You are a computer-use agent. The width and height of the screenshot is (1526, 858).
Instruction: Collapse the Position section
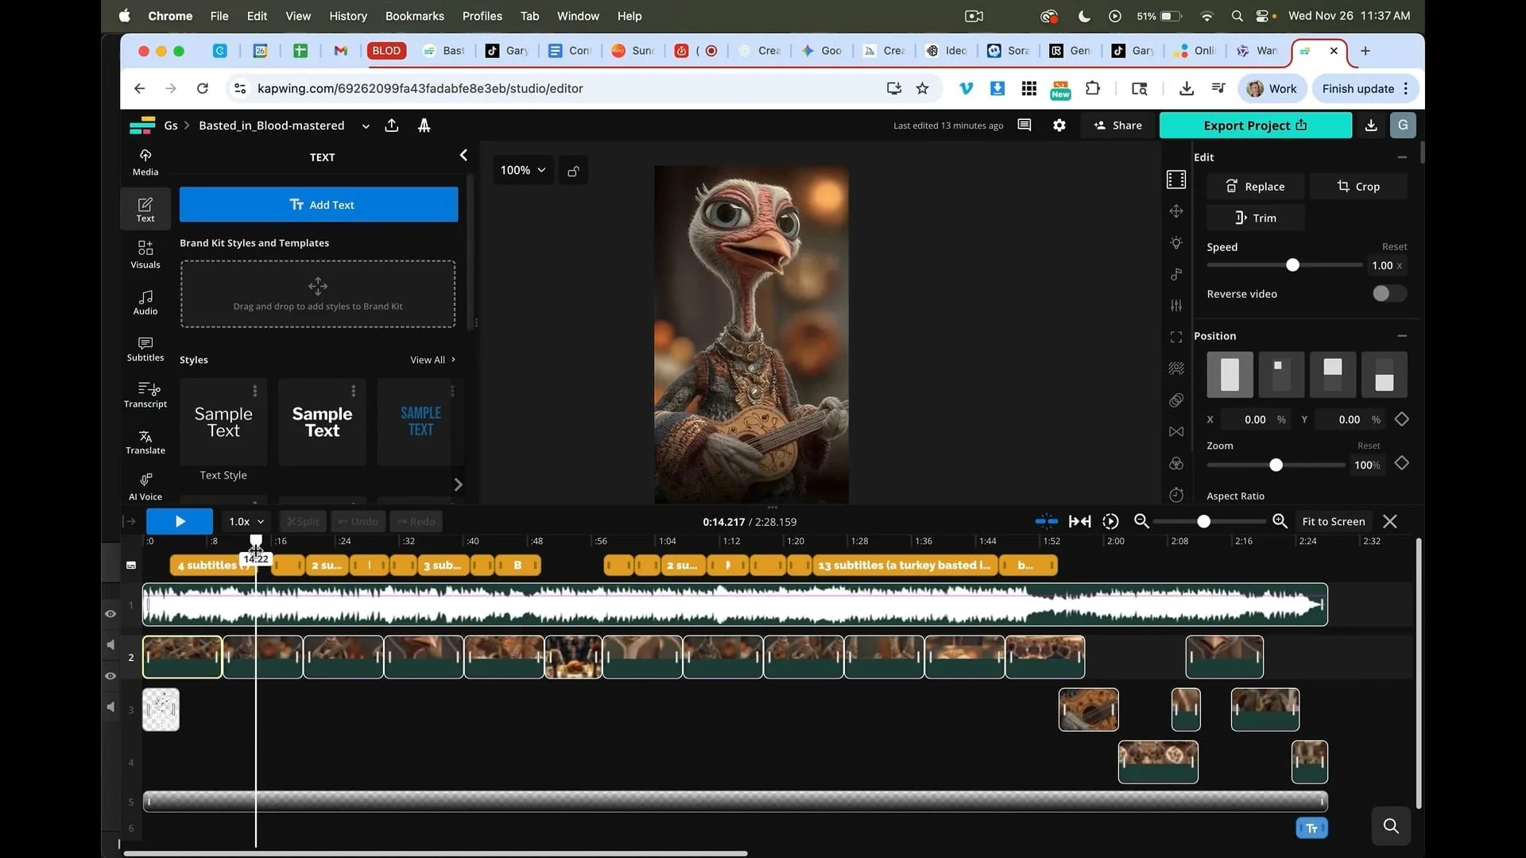[x=1402, y=336]
